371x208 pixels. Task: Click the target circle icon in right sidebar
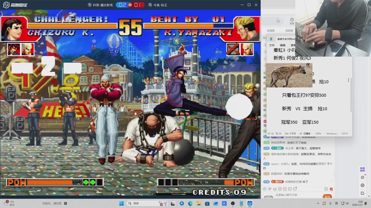(x=362, y=185)
